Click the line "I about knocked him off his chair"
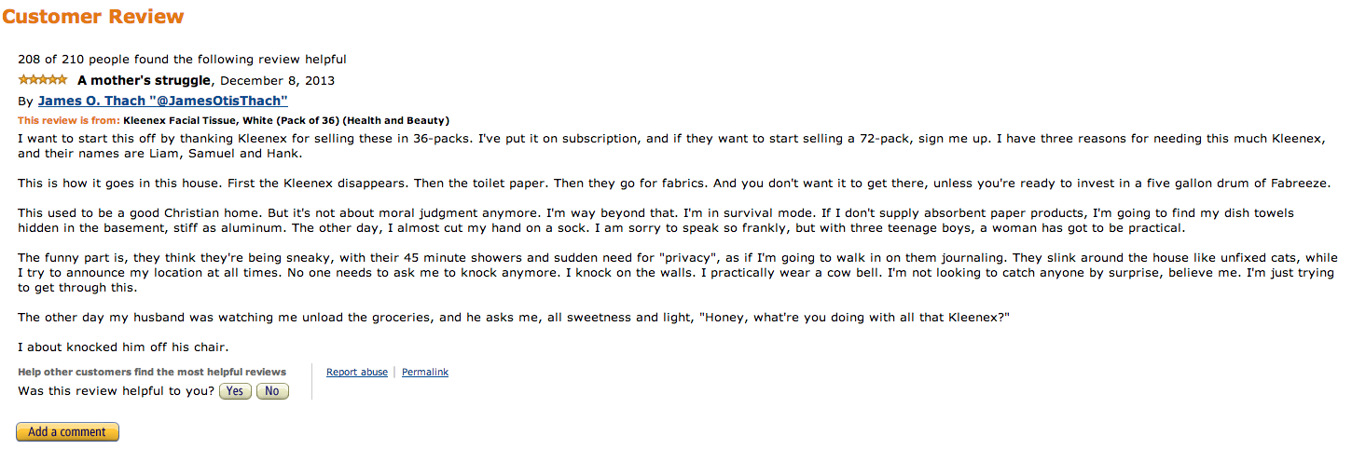Image resolution: width=1352 pixels, height=476 pixels. (123, 347)
